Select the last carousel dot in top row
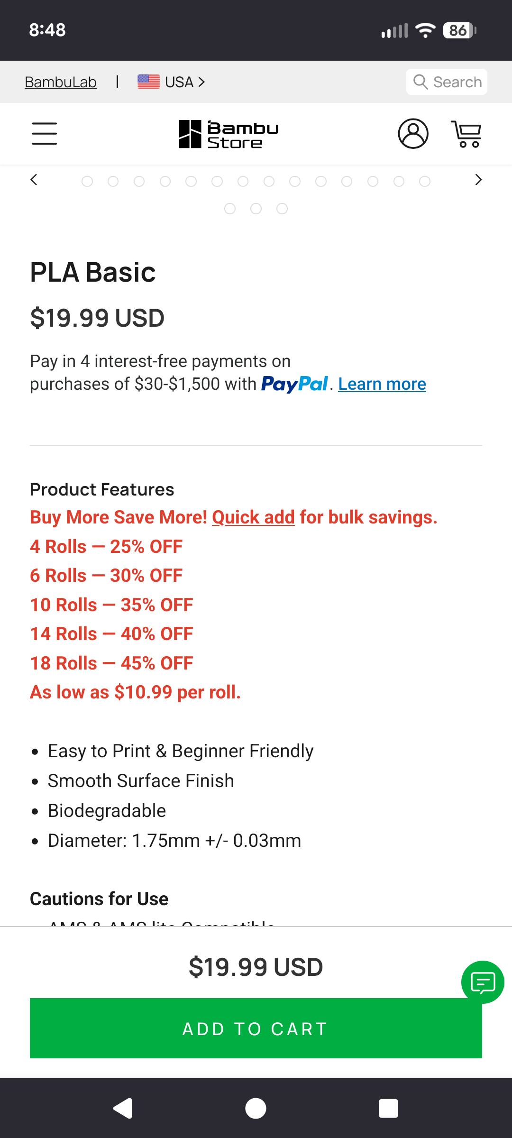This screenshot has height=1138, width=512. coord(425,182)
